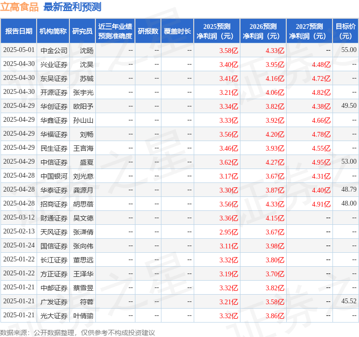Select the 中金公司 institution cell
The image size is (359, 337).
pyautogui.click(x=54, y=51)
